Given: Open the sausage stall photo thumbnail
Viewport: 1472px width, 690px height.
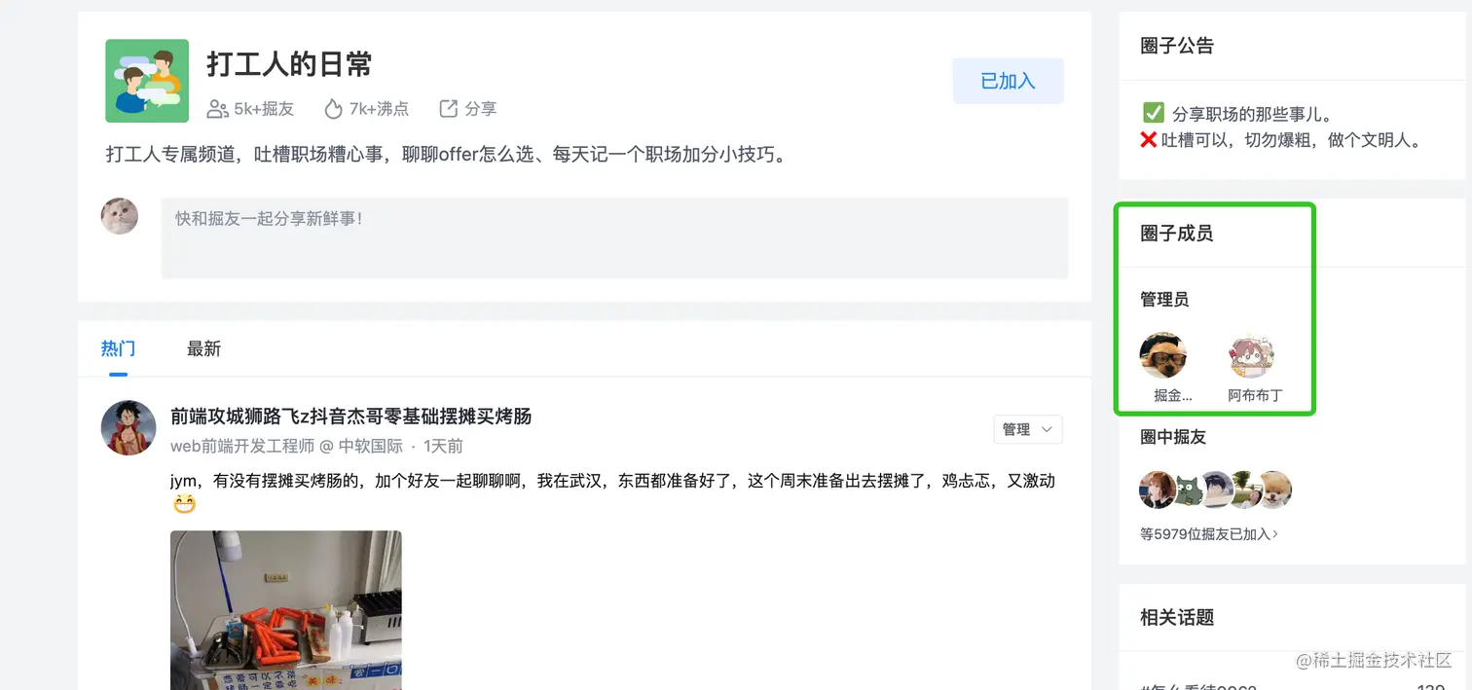Looking at the screenshot, I should click(x=286, y=610).
